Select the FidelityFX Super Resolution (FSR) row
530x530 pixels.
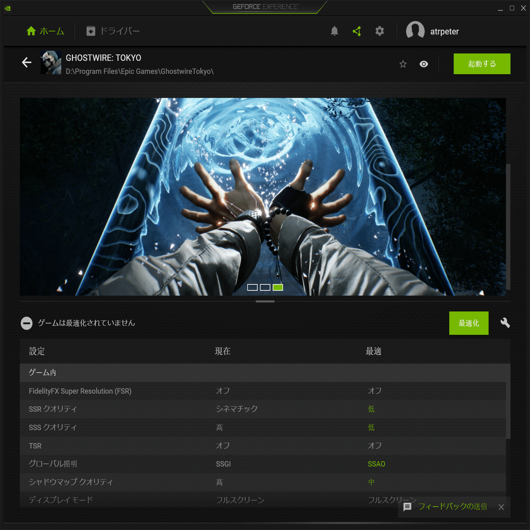pyautogui.click(x=263, y=391)
